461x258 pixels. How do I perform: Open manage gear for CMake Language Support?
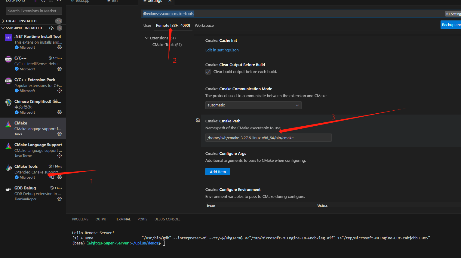(x=60, y=155)
